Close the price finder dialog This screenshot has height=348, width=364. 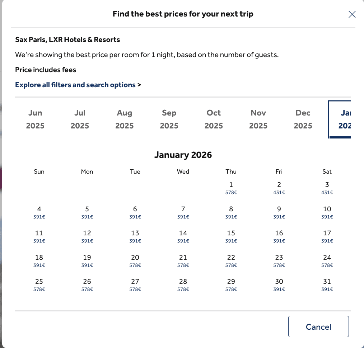(x=352, y=14)
